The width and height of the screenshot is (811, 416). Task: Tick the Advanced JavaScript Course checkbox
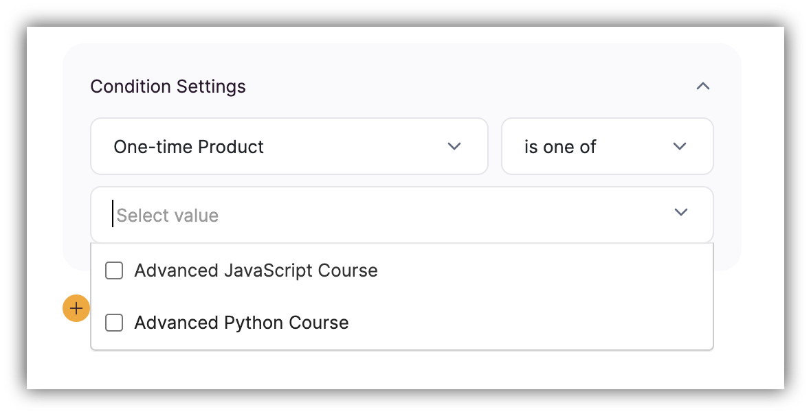point(114,270)
